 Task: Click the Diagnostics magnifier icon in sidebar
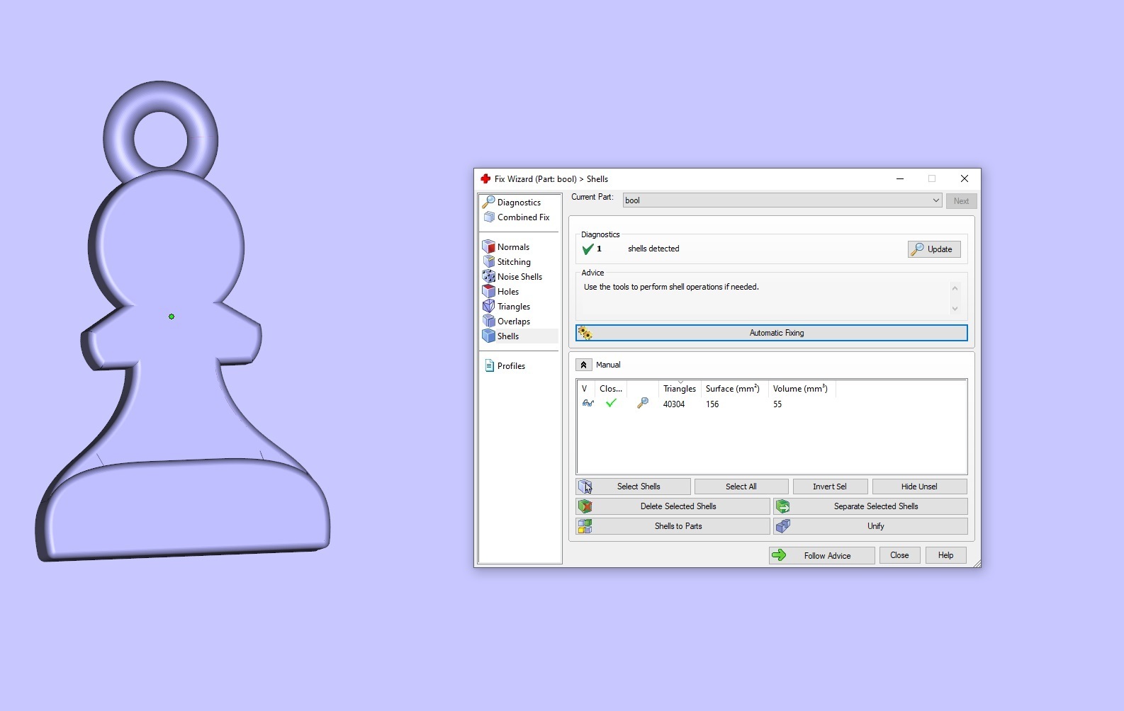click(x=488, y=203)
